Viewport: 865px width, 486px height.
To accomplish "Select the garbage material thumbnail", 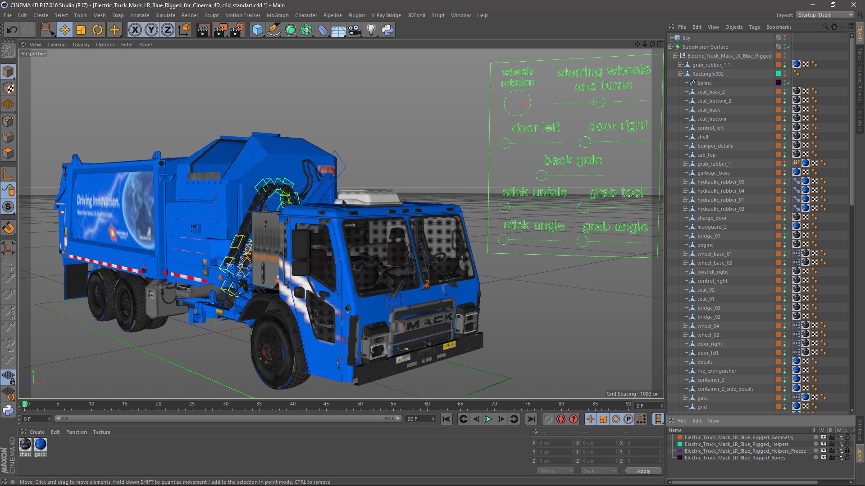I will pos(41,445).
